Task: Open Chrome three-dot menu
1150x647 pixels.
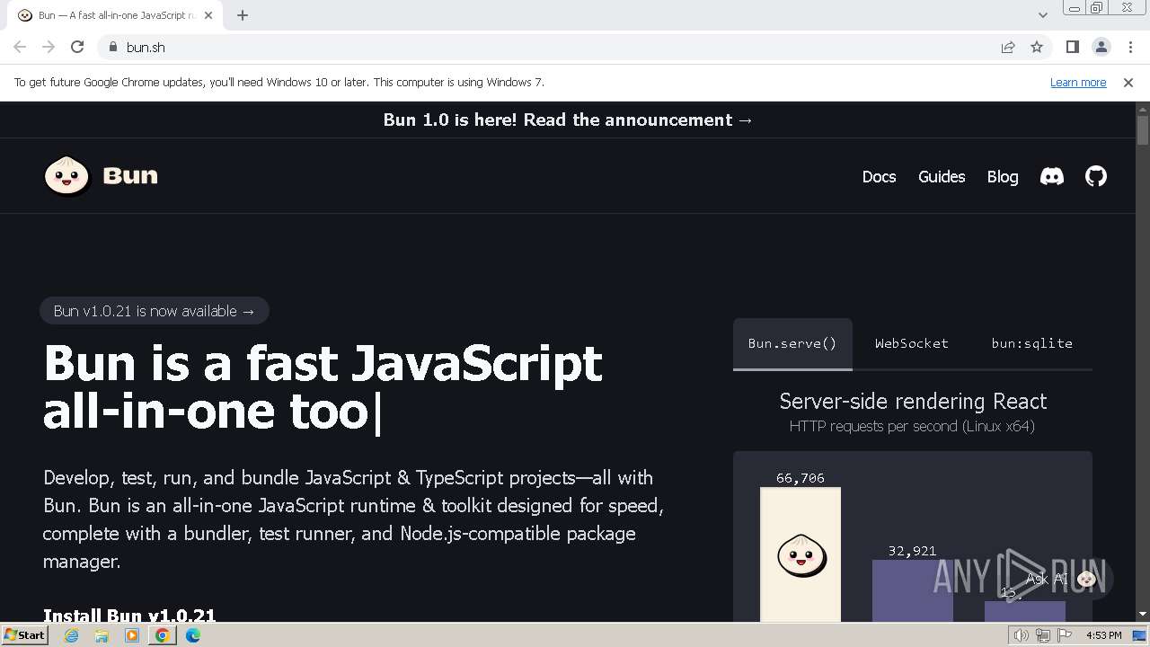Action: 1130,47
